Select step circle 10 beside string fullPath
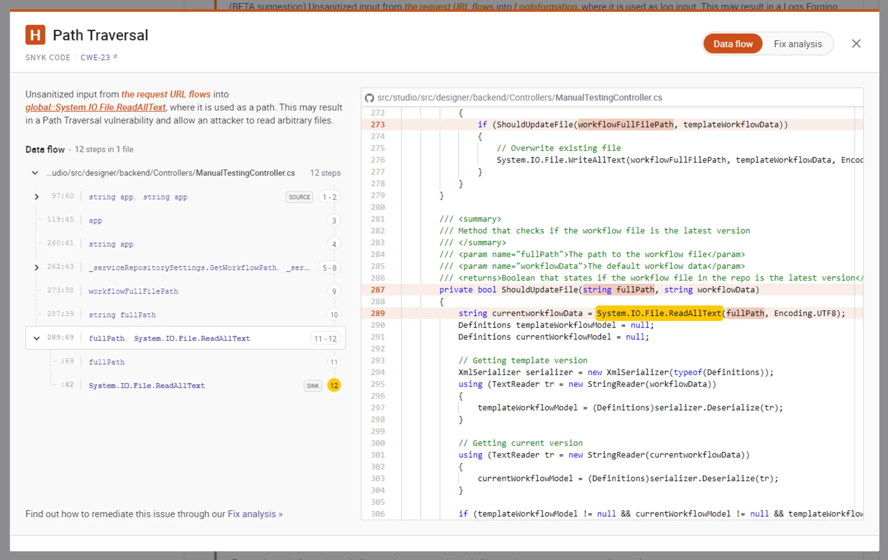 point(334,315)
